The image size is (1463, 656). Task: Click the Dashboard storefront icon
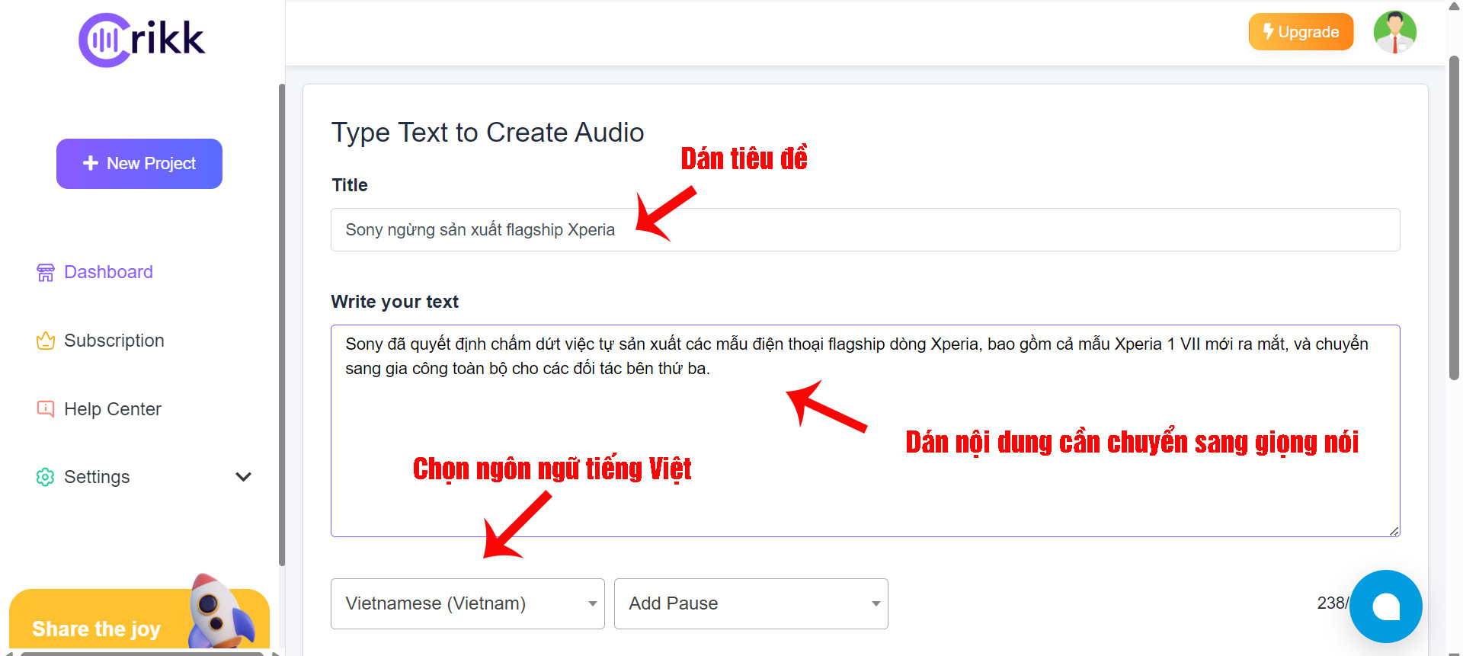(46, 273)
